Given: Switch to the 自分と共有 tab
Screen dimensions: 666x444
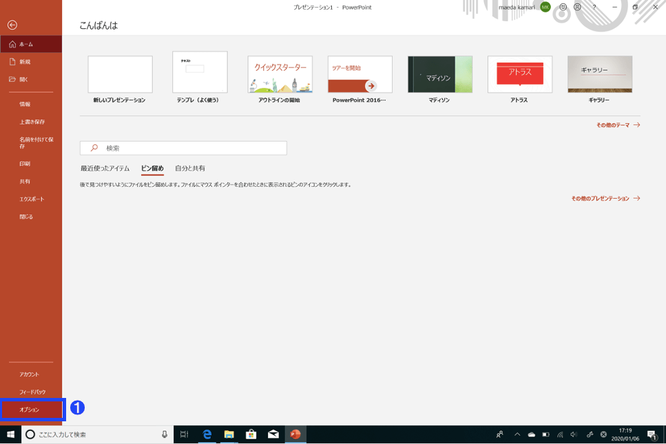Looking at the screenshot, I should (190, 168).
